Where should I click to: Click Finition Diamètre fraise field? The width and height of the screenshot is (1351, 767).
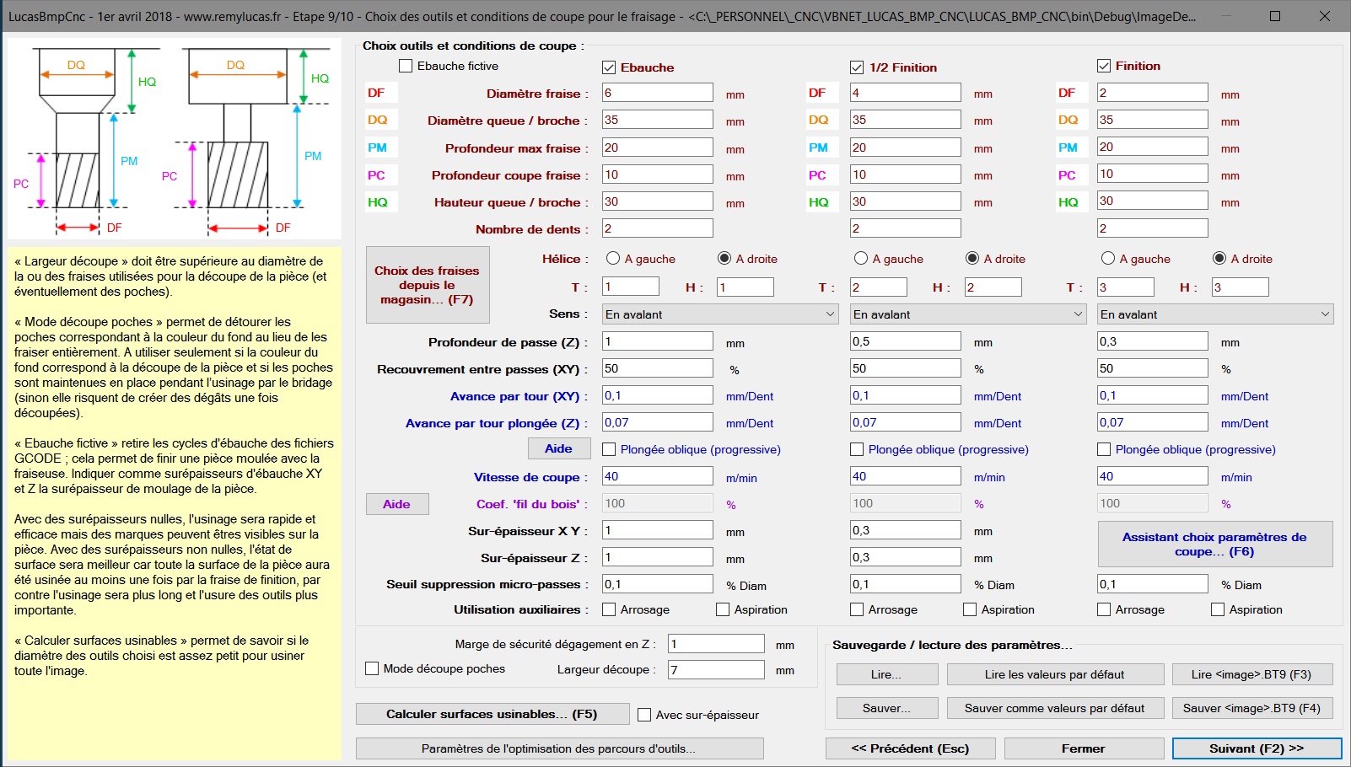tap(1153, 93)
